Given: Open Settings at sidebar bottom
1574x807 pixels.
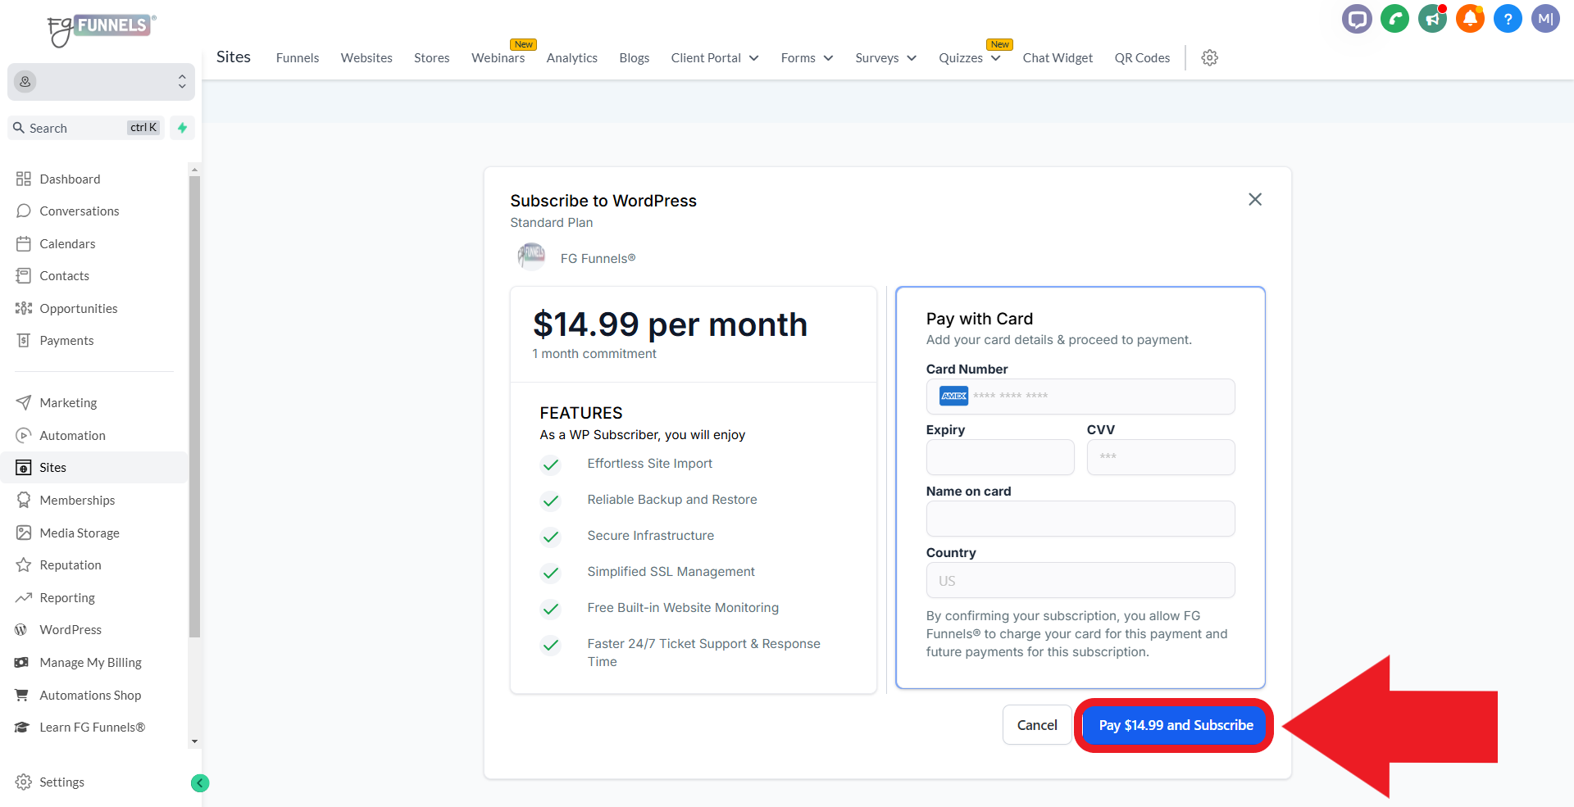Looking at the screenshot, I should click(61, 782).
